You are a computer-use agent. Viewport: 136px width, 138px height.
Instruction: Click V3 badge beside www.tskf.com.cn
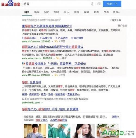pos(56,41)
